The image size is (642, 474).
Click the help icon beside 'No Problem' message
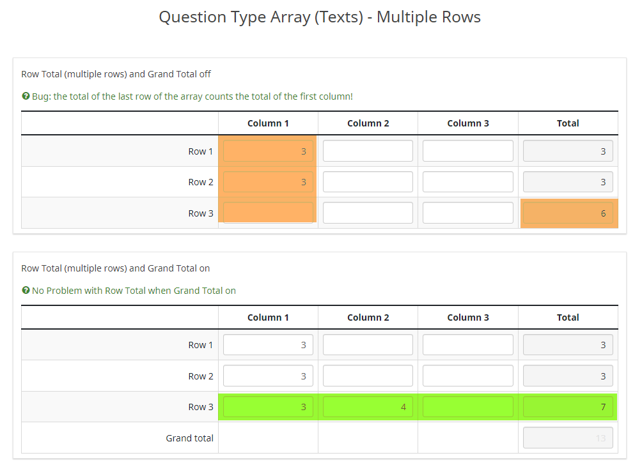(26, 291)
